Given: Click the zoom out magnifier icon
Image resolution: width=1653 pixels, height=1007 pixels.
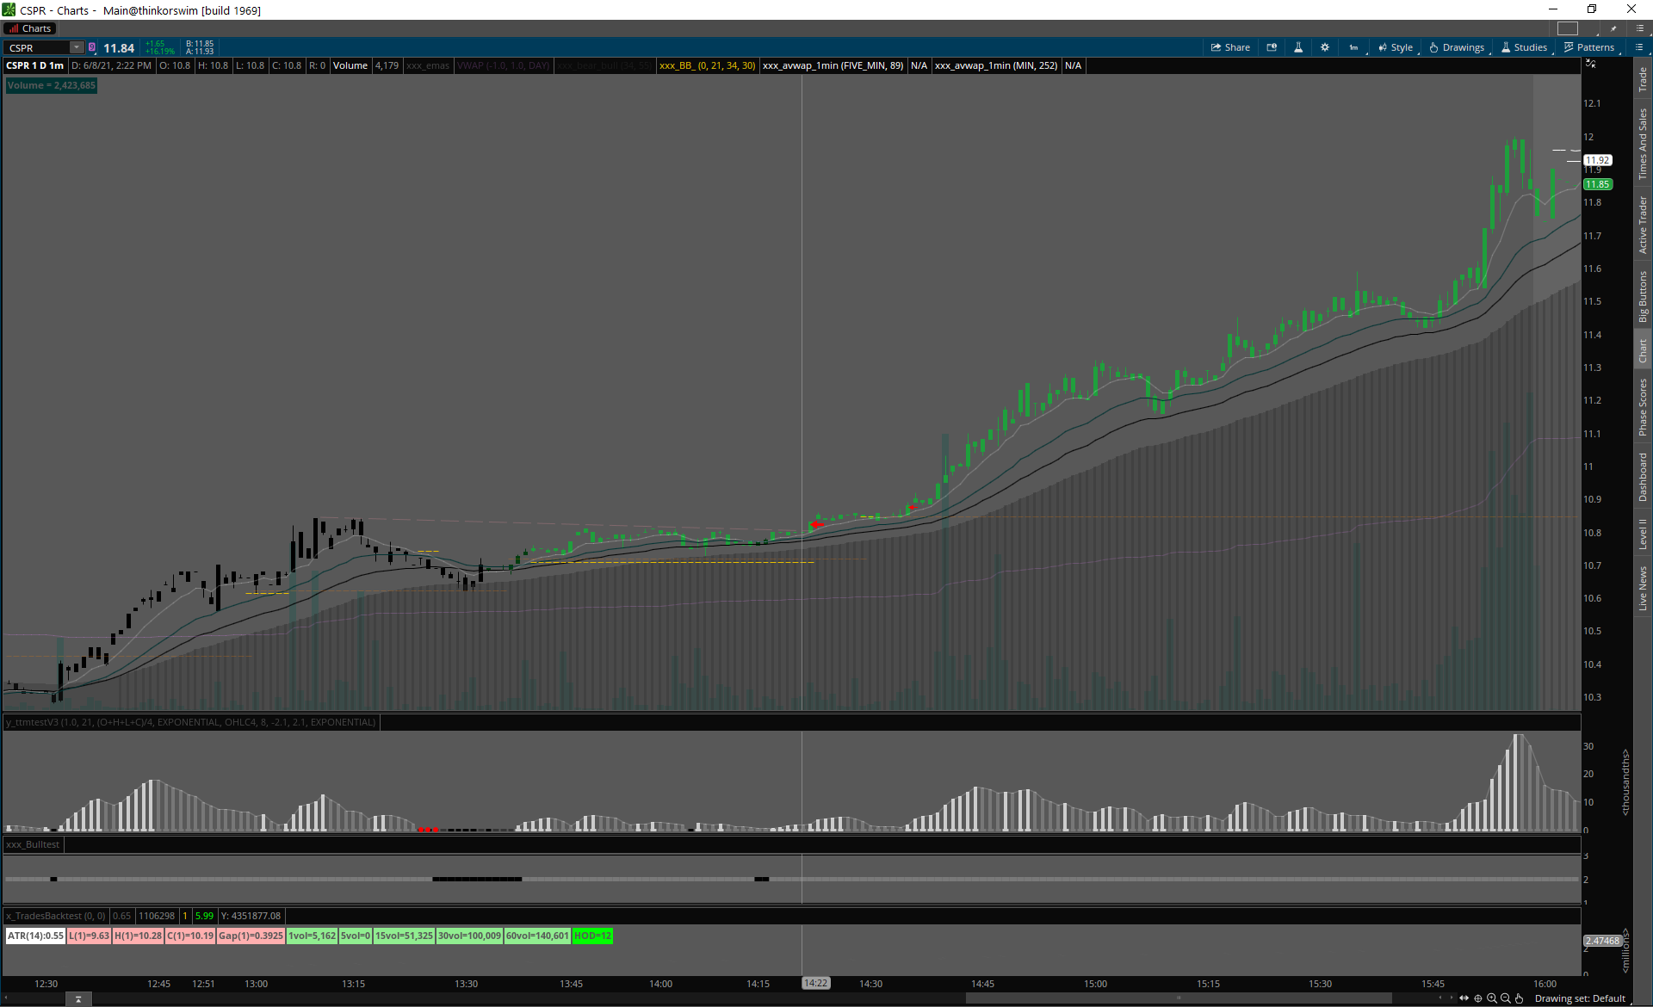Looking at the screenshot, I should click(1506, 998).
